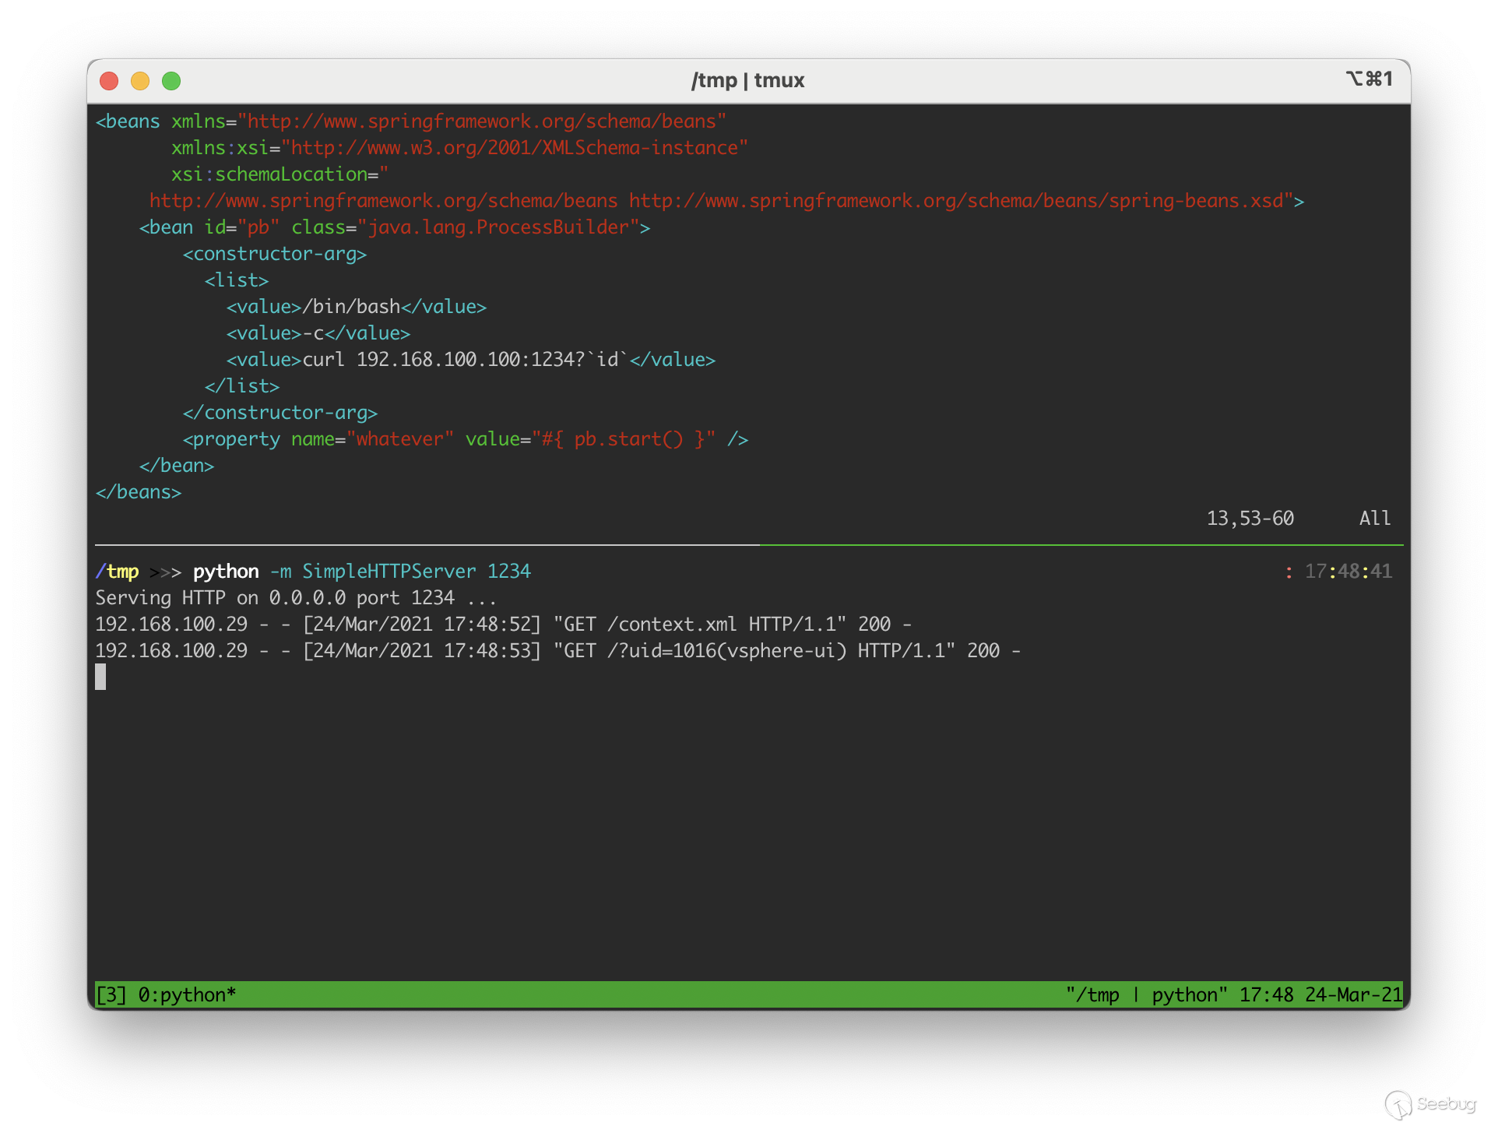Viewport: 1498px width, 1126px height.
Task: Click the pane divider between vim and shell
Action: [x=747, y=544]
